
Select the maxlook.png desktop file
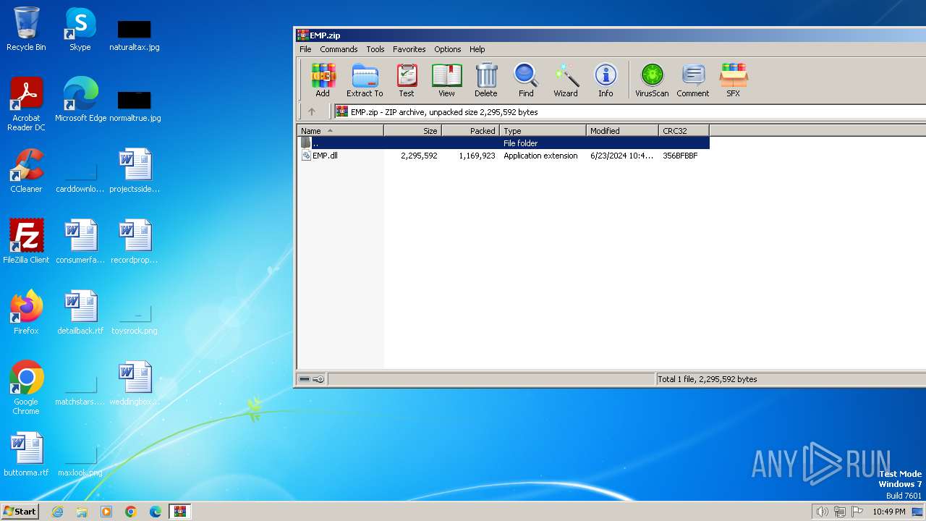tap(80, 460)
